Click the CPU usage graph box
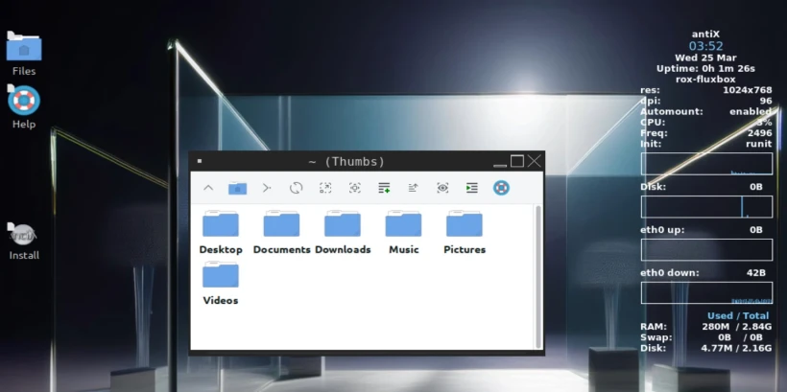 [706, 164]
